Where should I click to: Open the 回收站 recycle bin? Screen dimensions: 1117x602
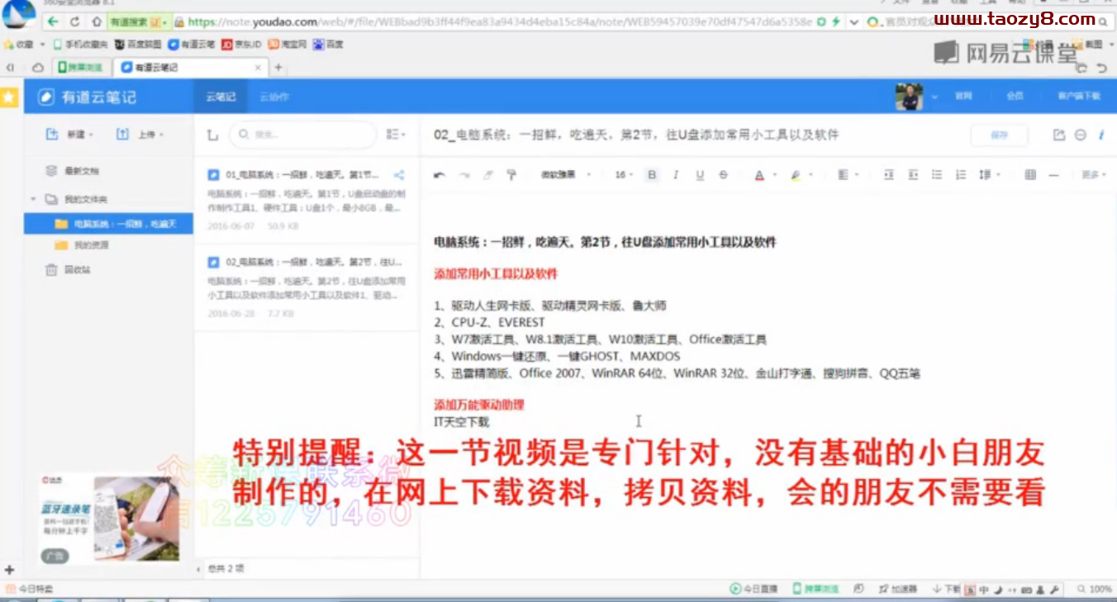(x=68, y=270)
